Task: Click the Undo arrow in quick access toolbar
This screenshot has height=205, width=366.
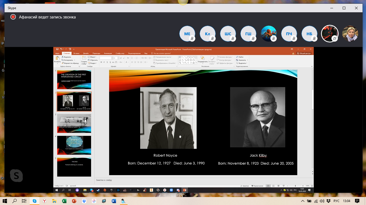Action: (61, 49)
